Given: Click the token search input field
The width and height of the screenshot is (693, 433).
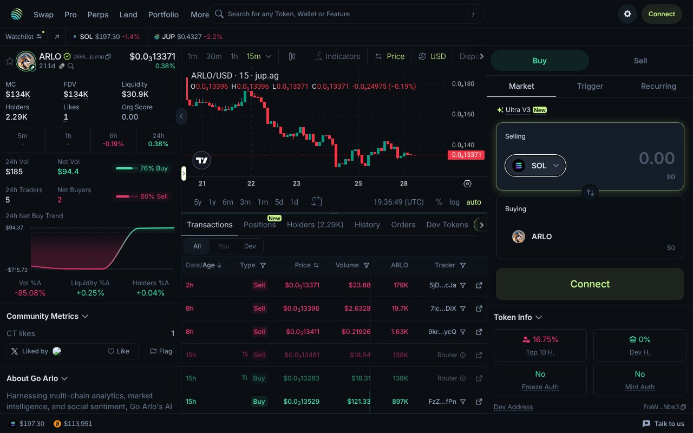Looking at the screenshot, I should coord(346,14).
